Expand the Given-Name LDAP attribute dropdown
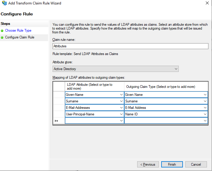The image size is (212, 171). (121, 95)
